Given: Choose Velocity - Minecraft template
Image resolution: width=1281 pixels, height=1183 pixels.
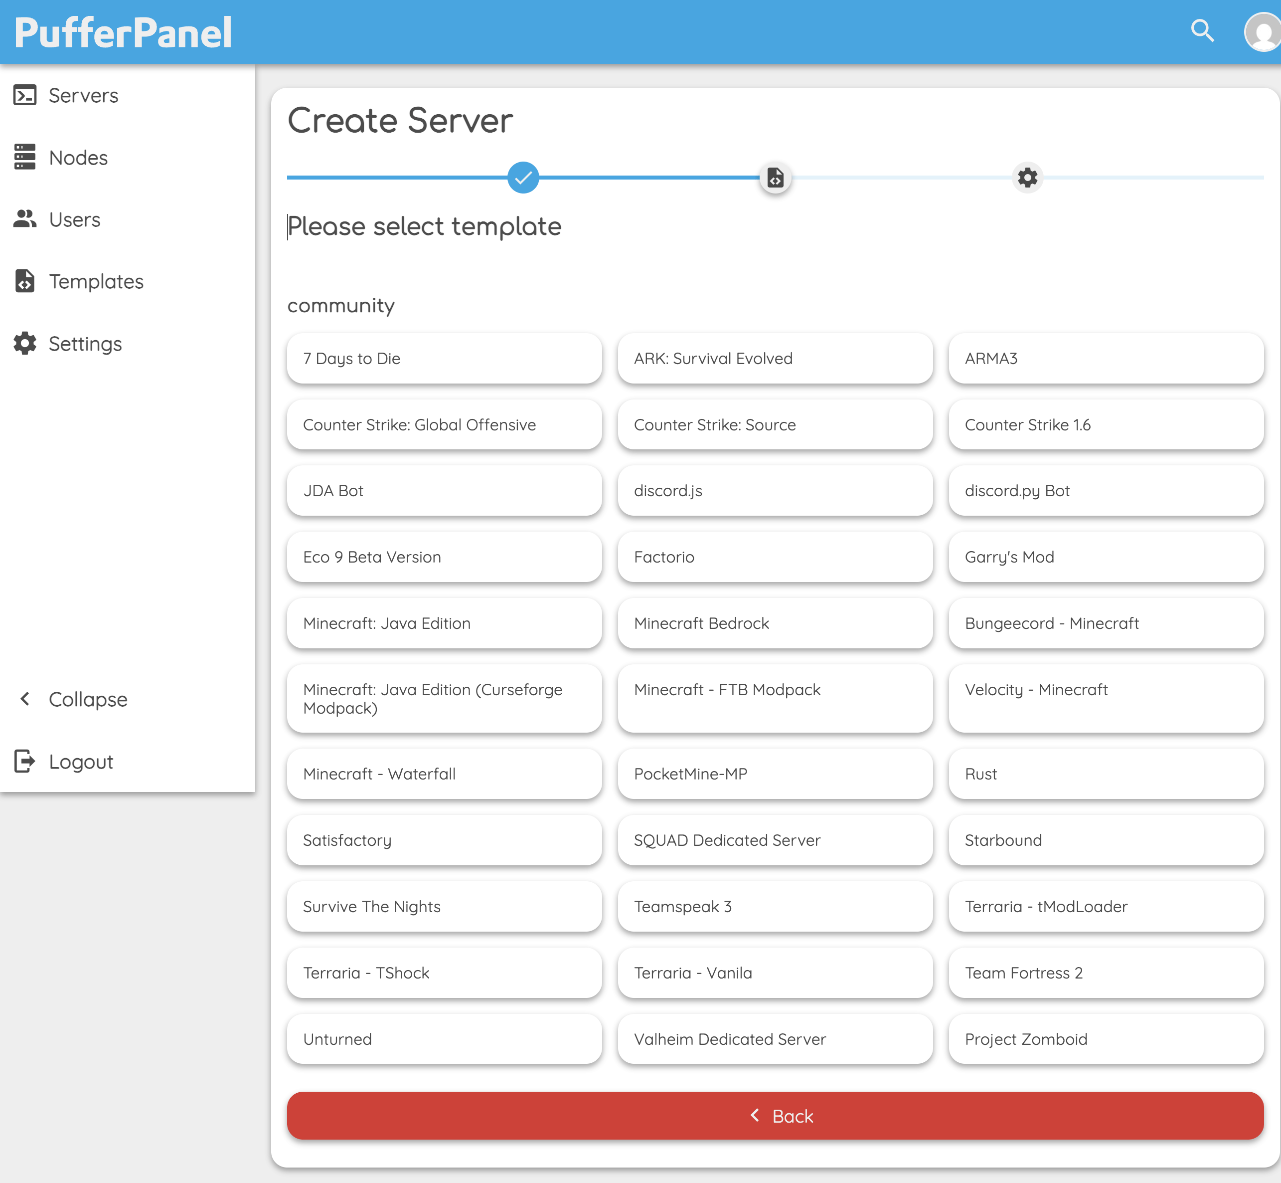Looking at the screenshot, I should pos(1106,698).
